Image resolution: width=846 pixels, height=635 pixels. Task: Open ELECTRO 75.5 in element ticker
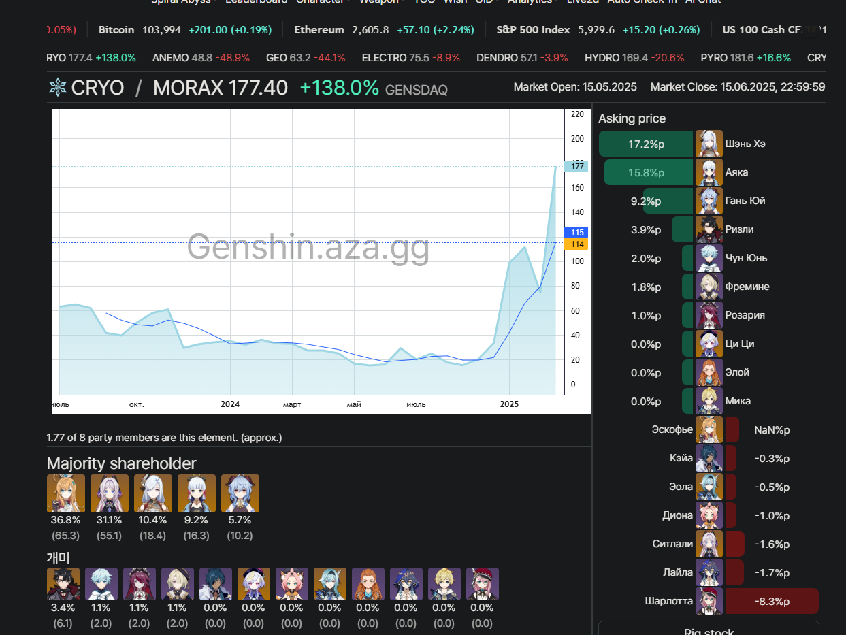[411, 58]
